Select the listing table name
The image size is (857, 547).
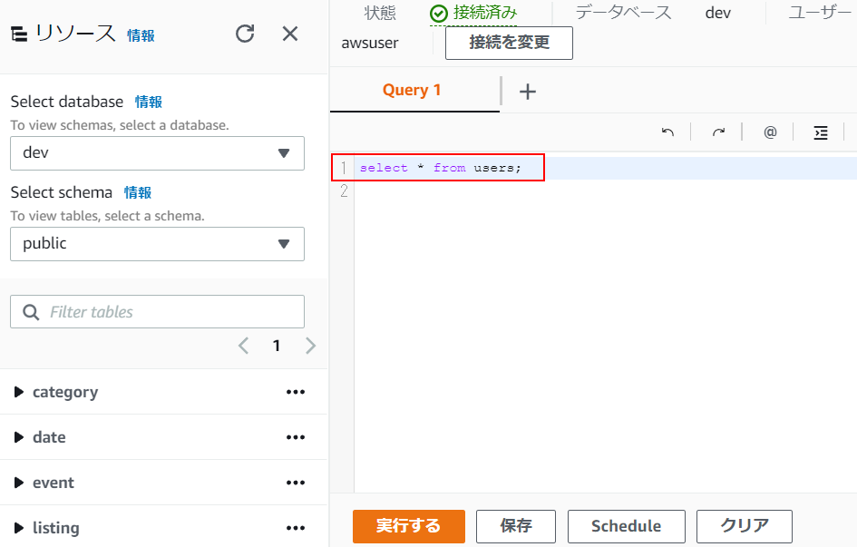tap(55, 529)
